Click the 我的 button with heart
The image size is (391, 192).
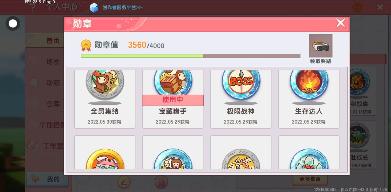(x=47, y=179)
